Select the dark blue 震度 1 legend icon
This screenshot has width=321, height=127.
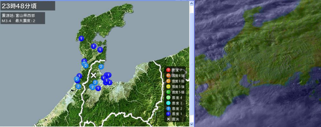click(x=168, y=114)
